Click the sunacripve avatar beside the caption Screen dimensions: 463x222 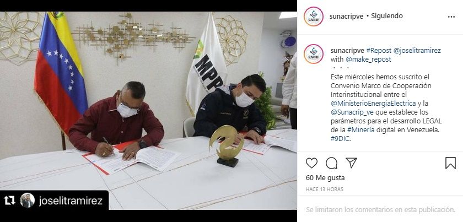313,54
